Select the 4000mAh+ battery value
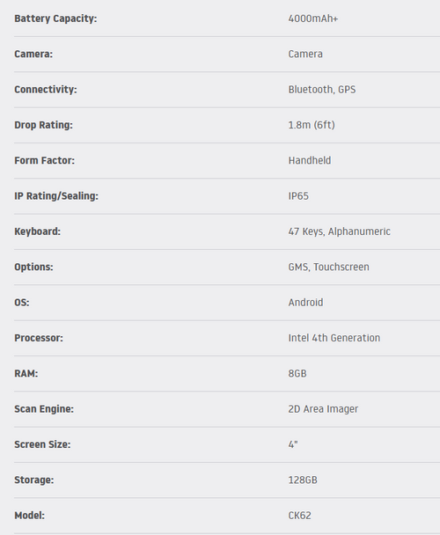Image resolution: width=440 pixels, height=535 pixels. (x=313, y=18)
